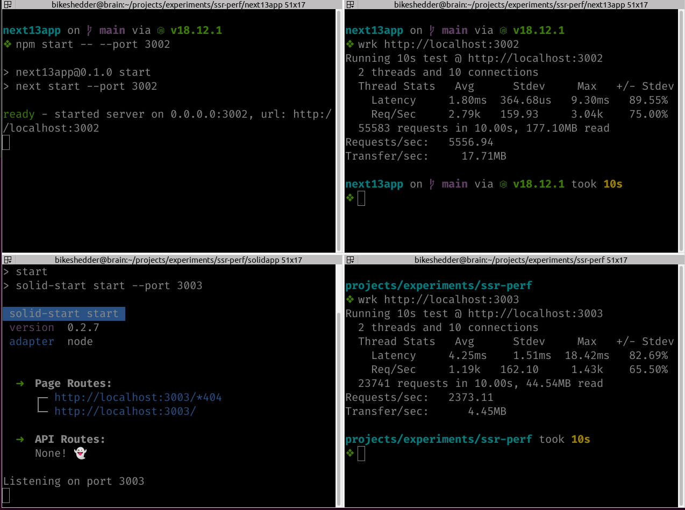Click the prompt symbol before npm start

[x=7, y=44]
